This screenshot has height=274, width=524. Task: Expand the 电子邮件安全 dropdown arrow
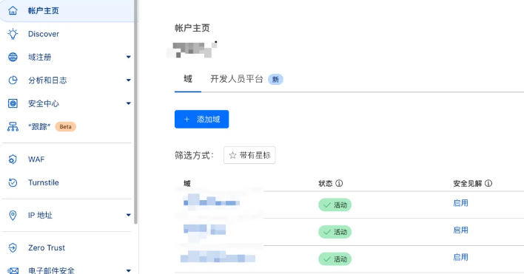[x=128, y=270]
